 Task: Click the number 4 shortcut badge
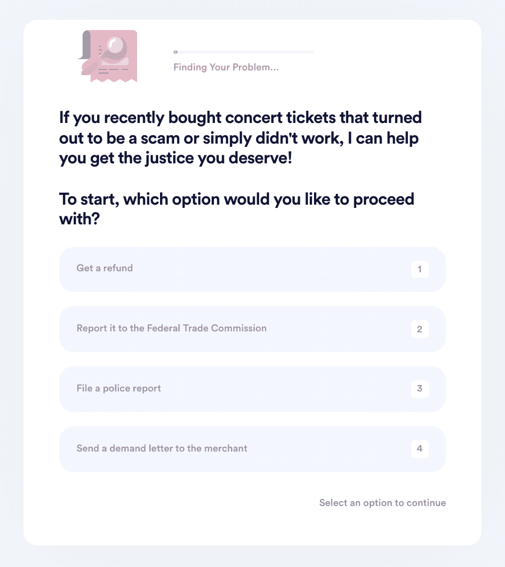(420, 449)
